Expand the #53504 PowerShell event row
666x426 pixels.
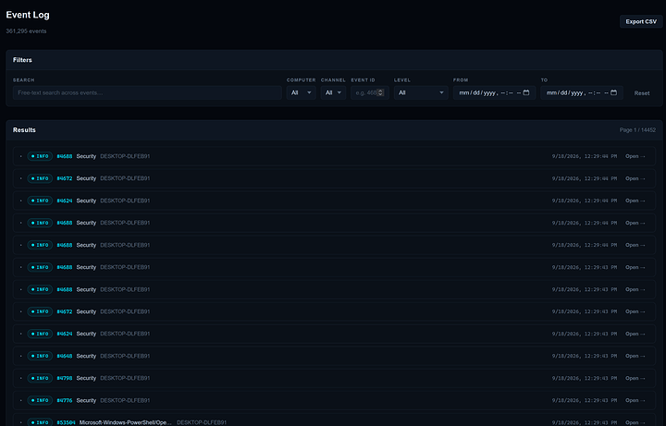[20, 422]
